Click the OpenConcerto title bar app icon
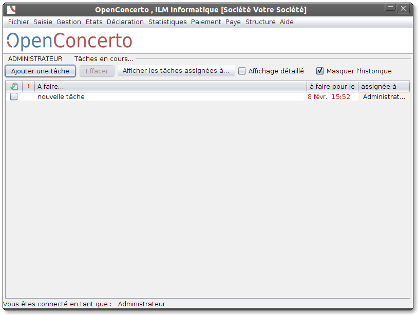This screenshot has width=418, height=315. pyautogui.click(x=11, y=10)
